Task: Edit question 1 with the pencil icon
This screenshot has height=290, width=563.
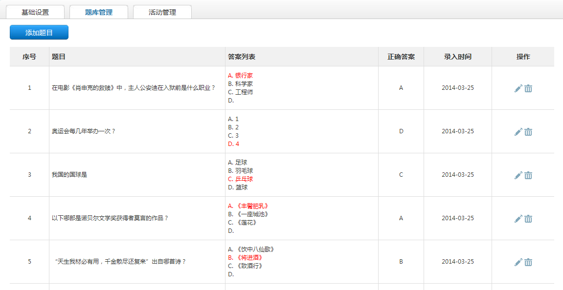Action: coord(518,88)
